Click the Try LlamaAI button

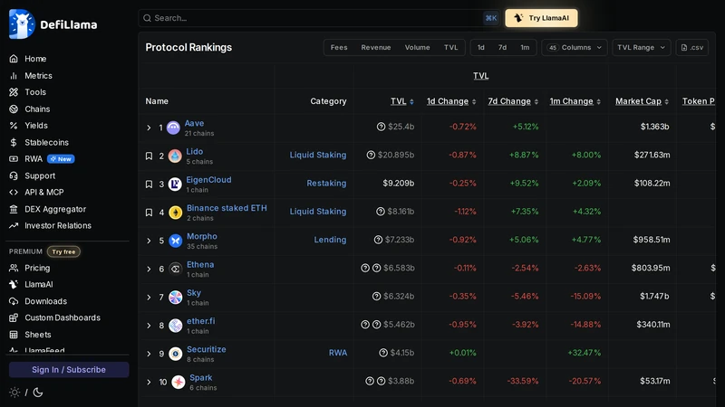pos(541,18)
